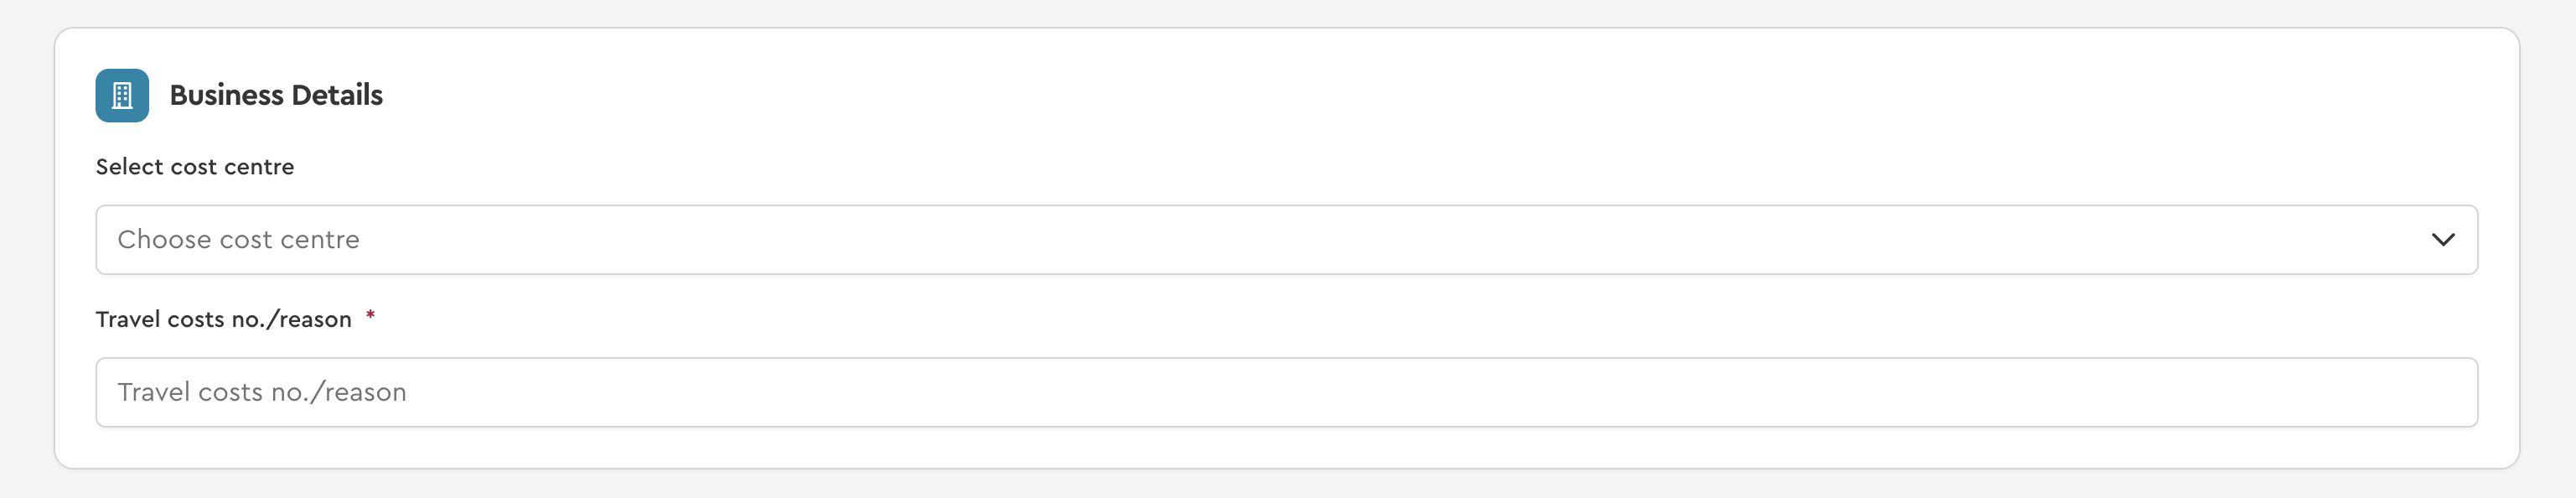Click the word Details in the heading
The width and height of the screenshot is (2576, 498).
(338, 95)
